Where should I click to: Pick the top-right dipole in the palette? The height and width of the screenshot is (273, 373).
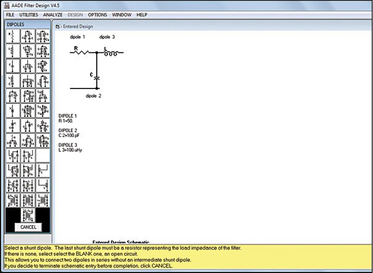(x=43, y=36)
